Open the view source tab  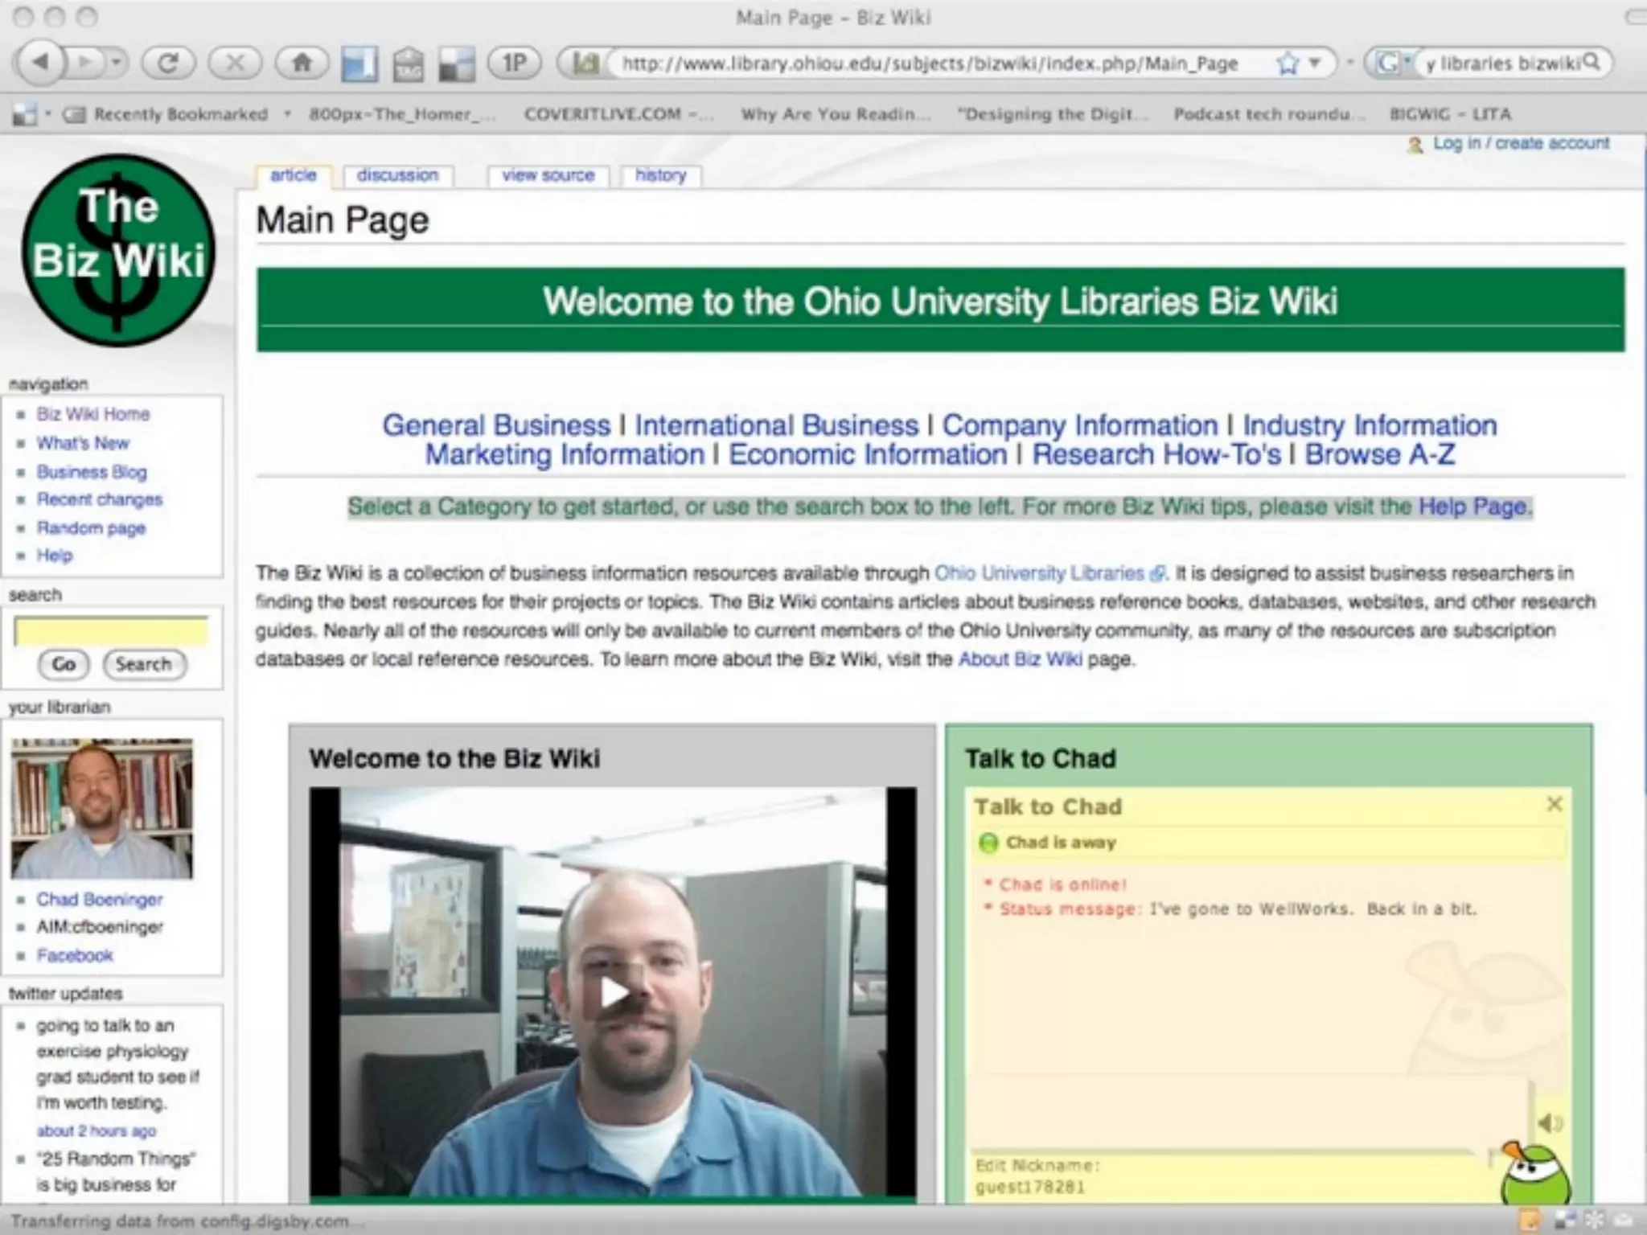click(548, 175)
